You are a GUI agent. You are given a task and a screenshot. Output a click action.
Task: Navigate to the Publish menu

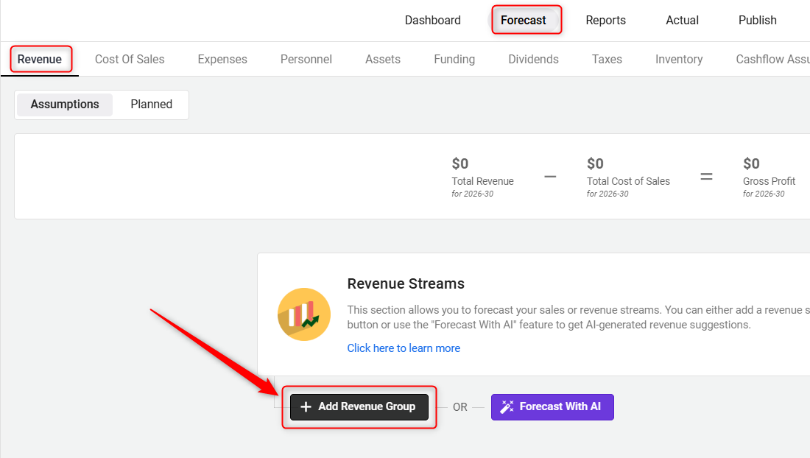click(758, 21)
